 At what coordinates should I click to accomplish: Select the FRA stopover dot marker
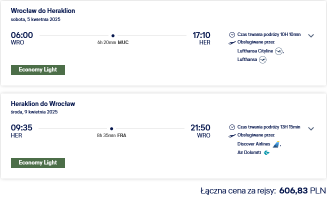111,128
